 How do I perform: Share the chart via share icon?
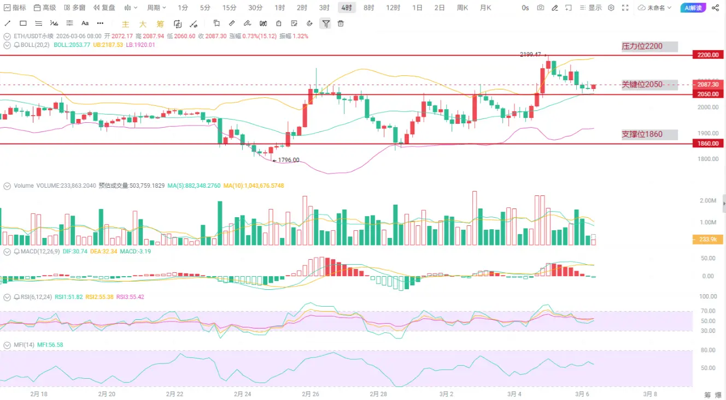coord(716,8)
